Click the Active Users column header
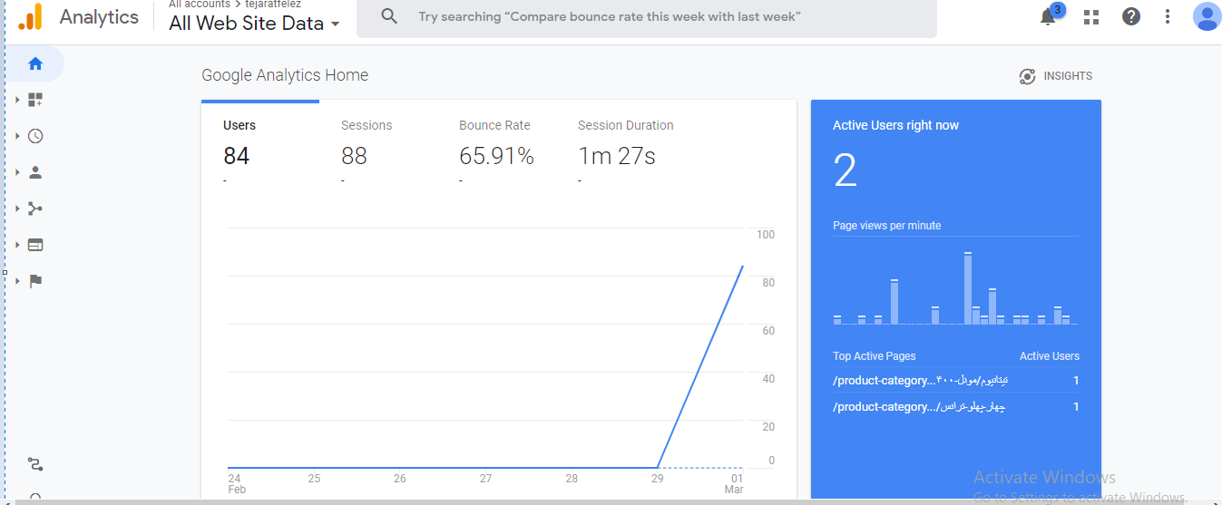This screenshot has height=505, width=1222. click(1050, 356)
